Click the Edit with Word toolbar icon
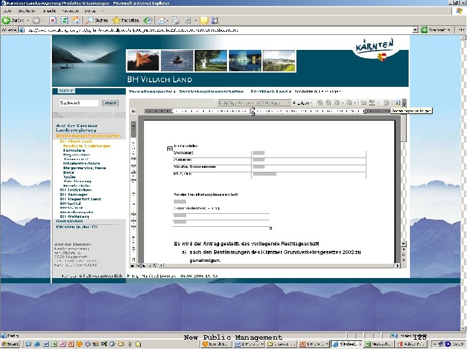The height and width of the screenshot is (350, 467). [x=188, y=21]
